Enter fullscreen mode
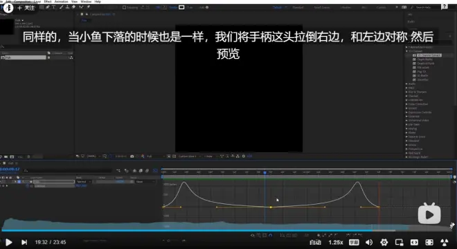Image resolution: width=457 pixels, height=249 pixels. tap(429, 242)
